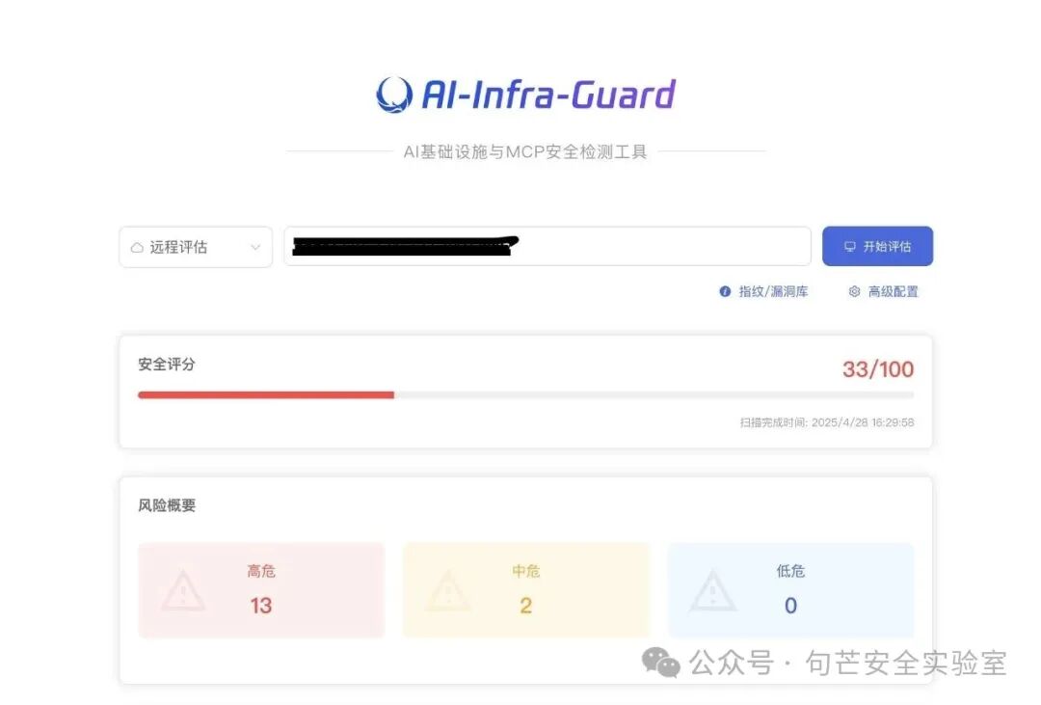Open 高级配置 advanced settings
1041x705 pixels.
[x=893, y=291]
